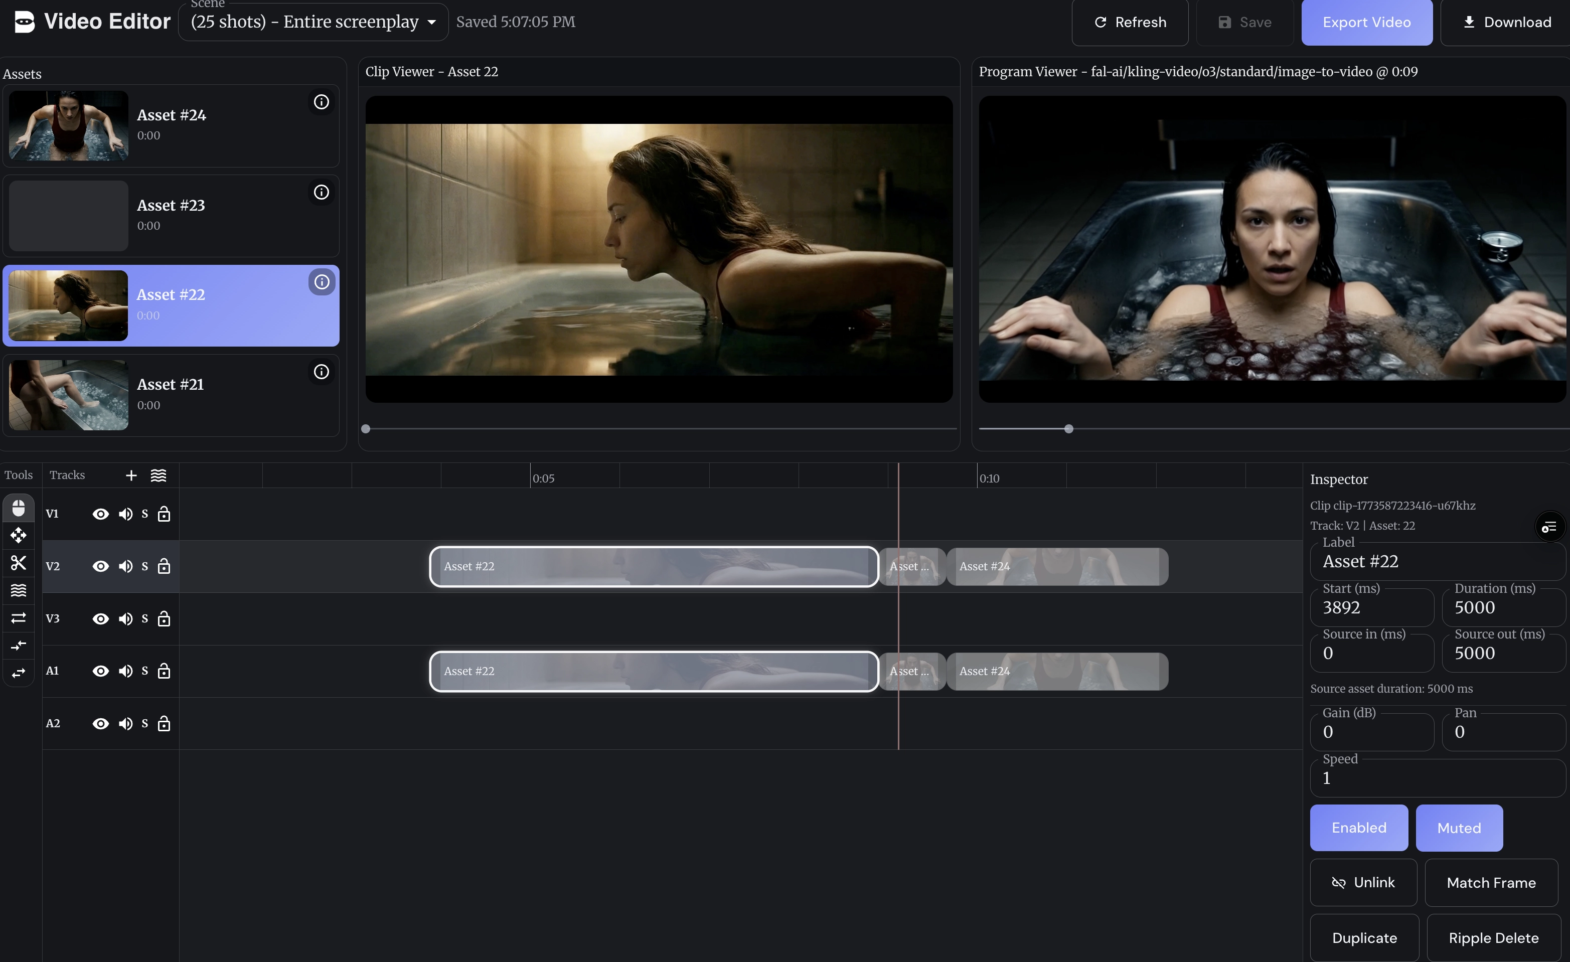Toggle visibility of the V2 track

coord(101,566)
